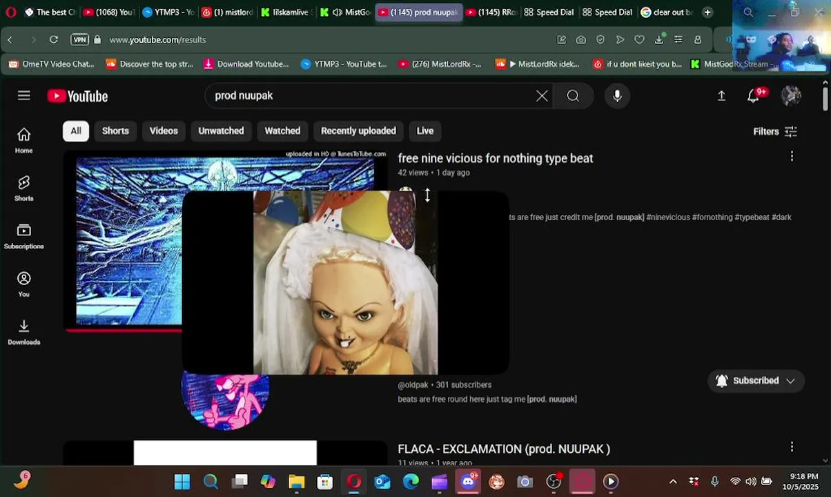
Task: Open the Opera easy setup icon
Action: tap(678, 39)
